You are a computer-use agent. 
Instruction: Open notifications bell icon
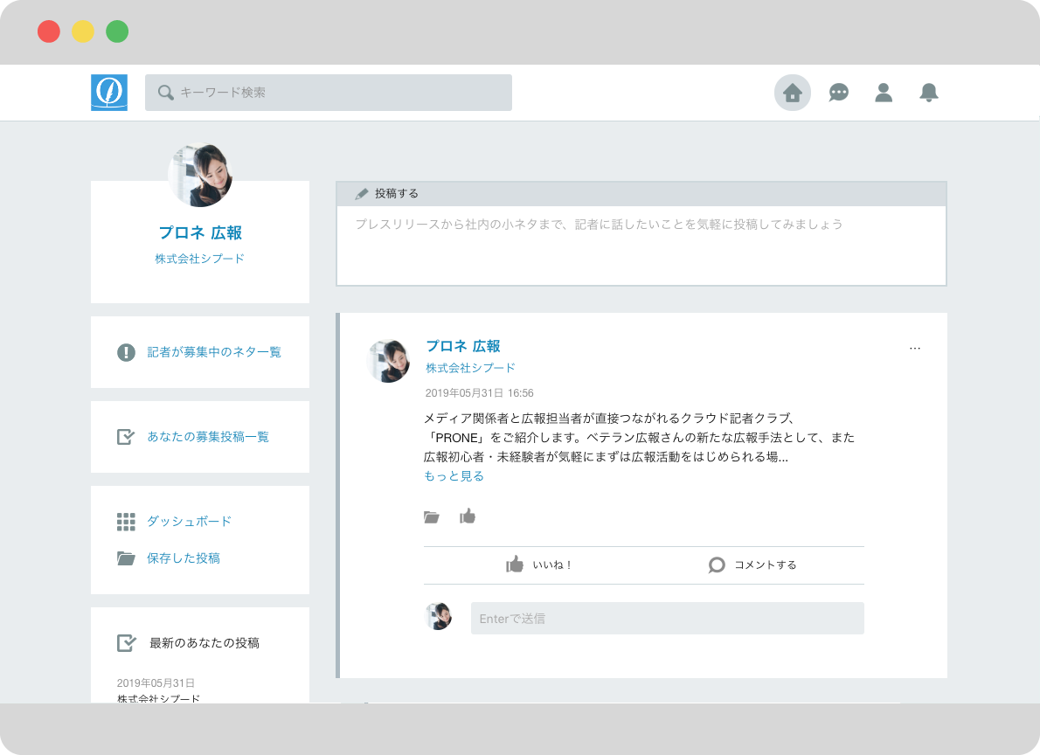[x=929, y=93]
